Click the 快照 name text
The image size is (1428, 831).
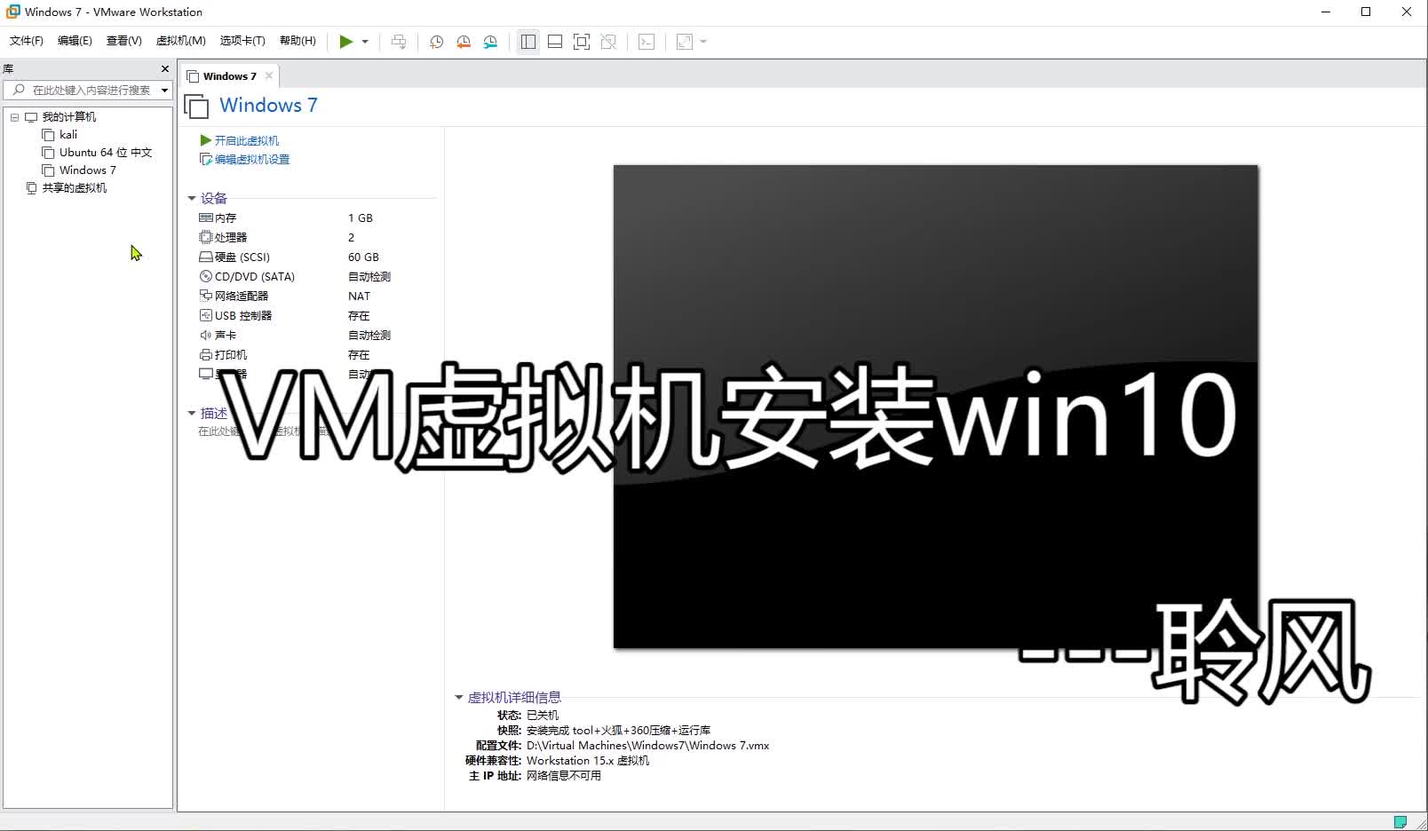(x=618, y=731)
